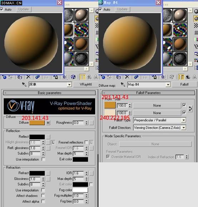Open Falloff Side cream color swatch
The width and height of the screenshot is (198, 207).
coord(110,113)
